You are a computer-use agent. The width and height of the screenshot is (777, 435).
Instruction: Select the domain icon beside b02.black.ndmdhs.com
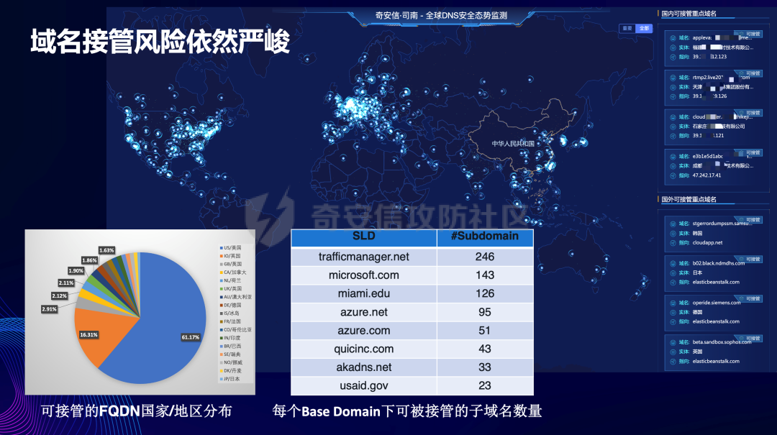tap(673, 264)
